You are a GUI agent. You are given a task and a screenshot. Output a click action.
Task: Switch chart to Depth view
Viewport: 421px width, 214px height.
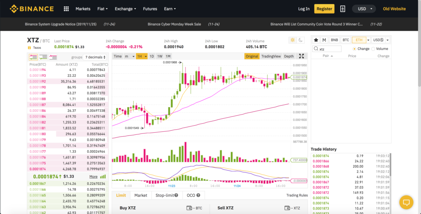pyautogui.click(x=289, y=56)
